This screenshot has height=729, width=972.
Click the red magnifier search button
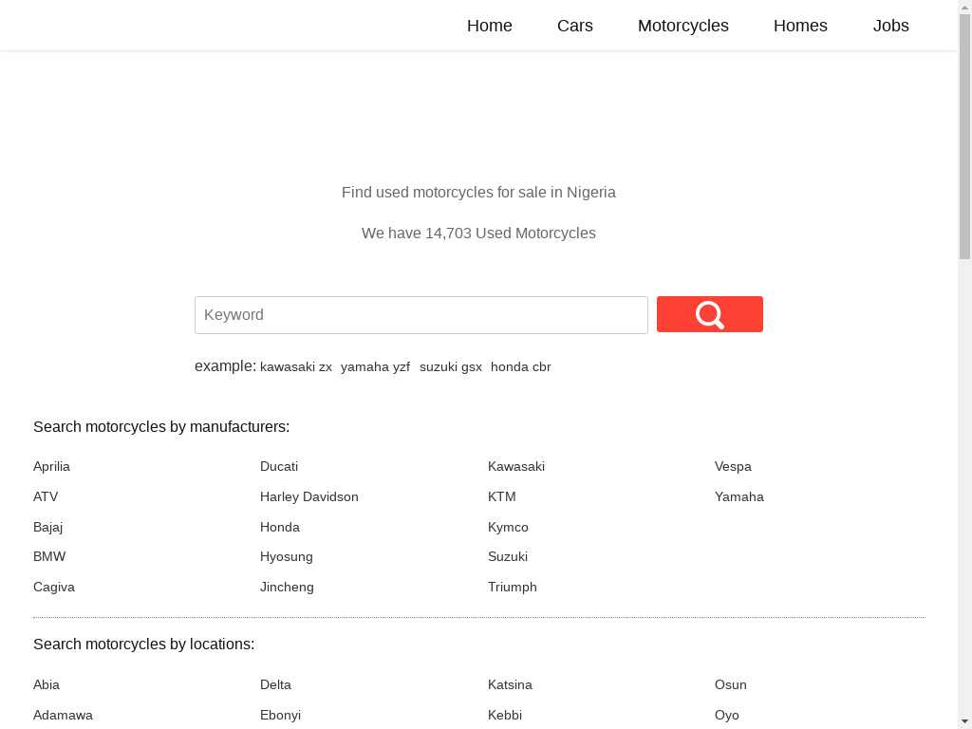tap(710, 314)
